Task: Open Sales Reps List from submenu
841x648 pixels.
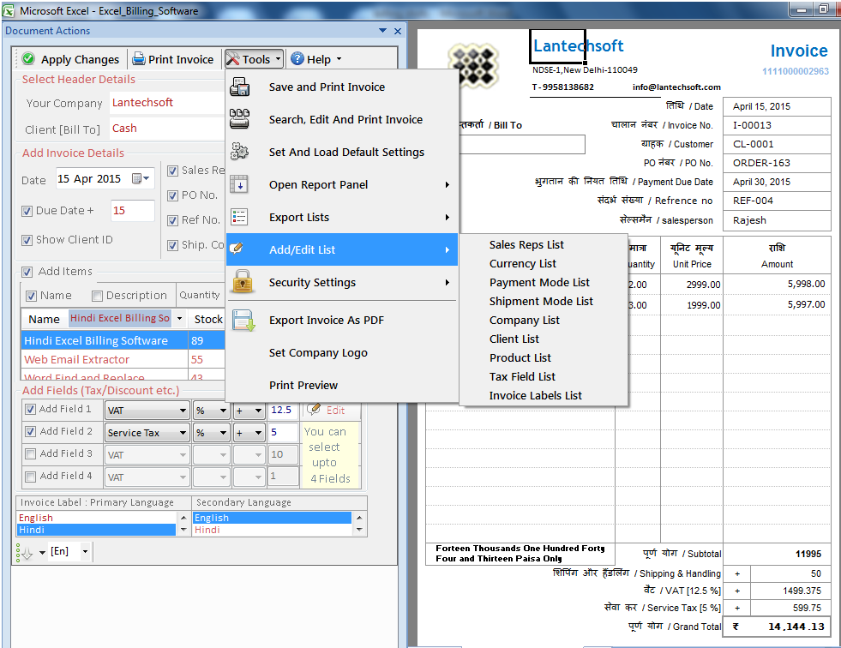Action: click(x=544, y=244)
